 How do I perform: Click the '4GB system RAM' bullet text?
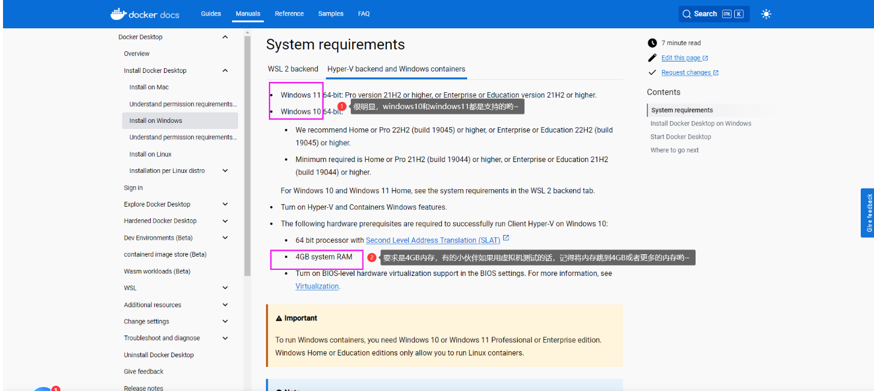(x=324, y=257)
